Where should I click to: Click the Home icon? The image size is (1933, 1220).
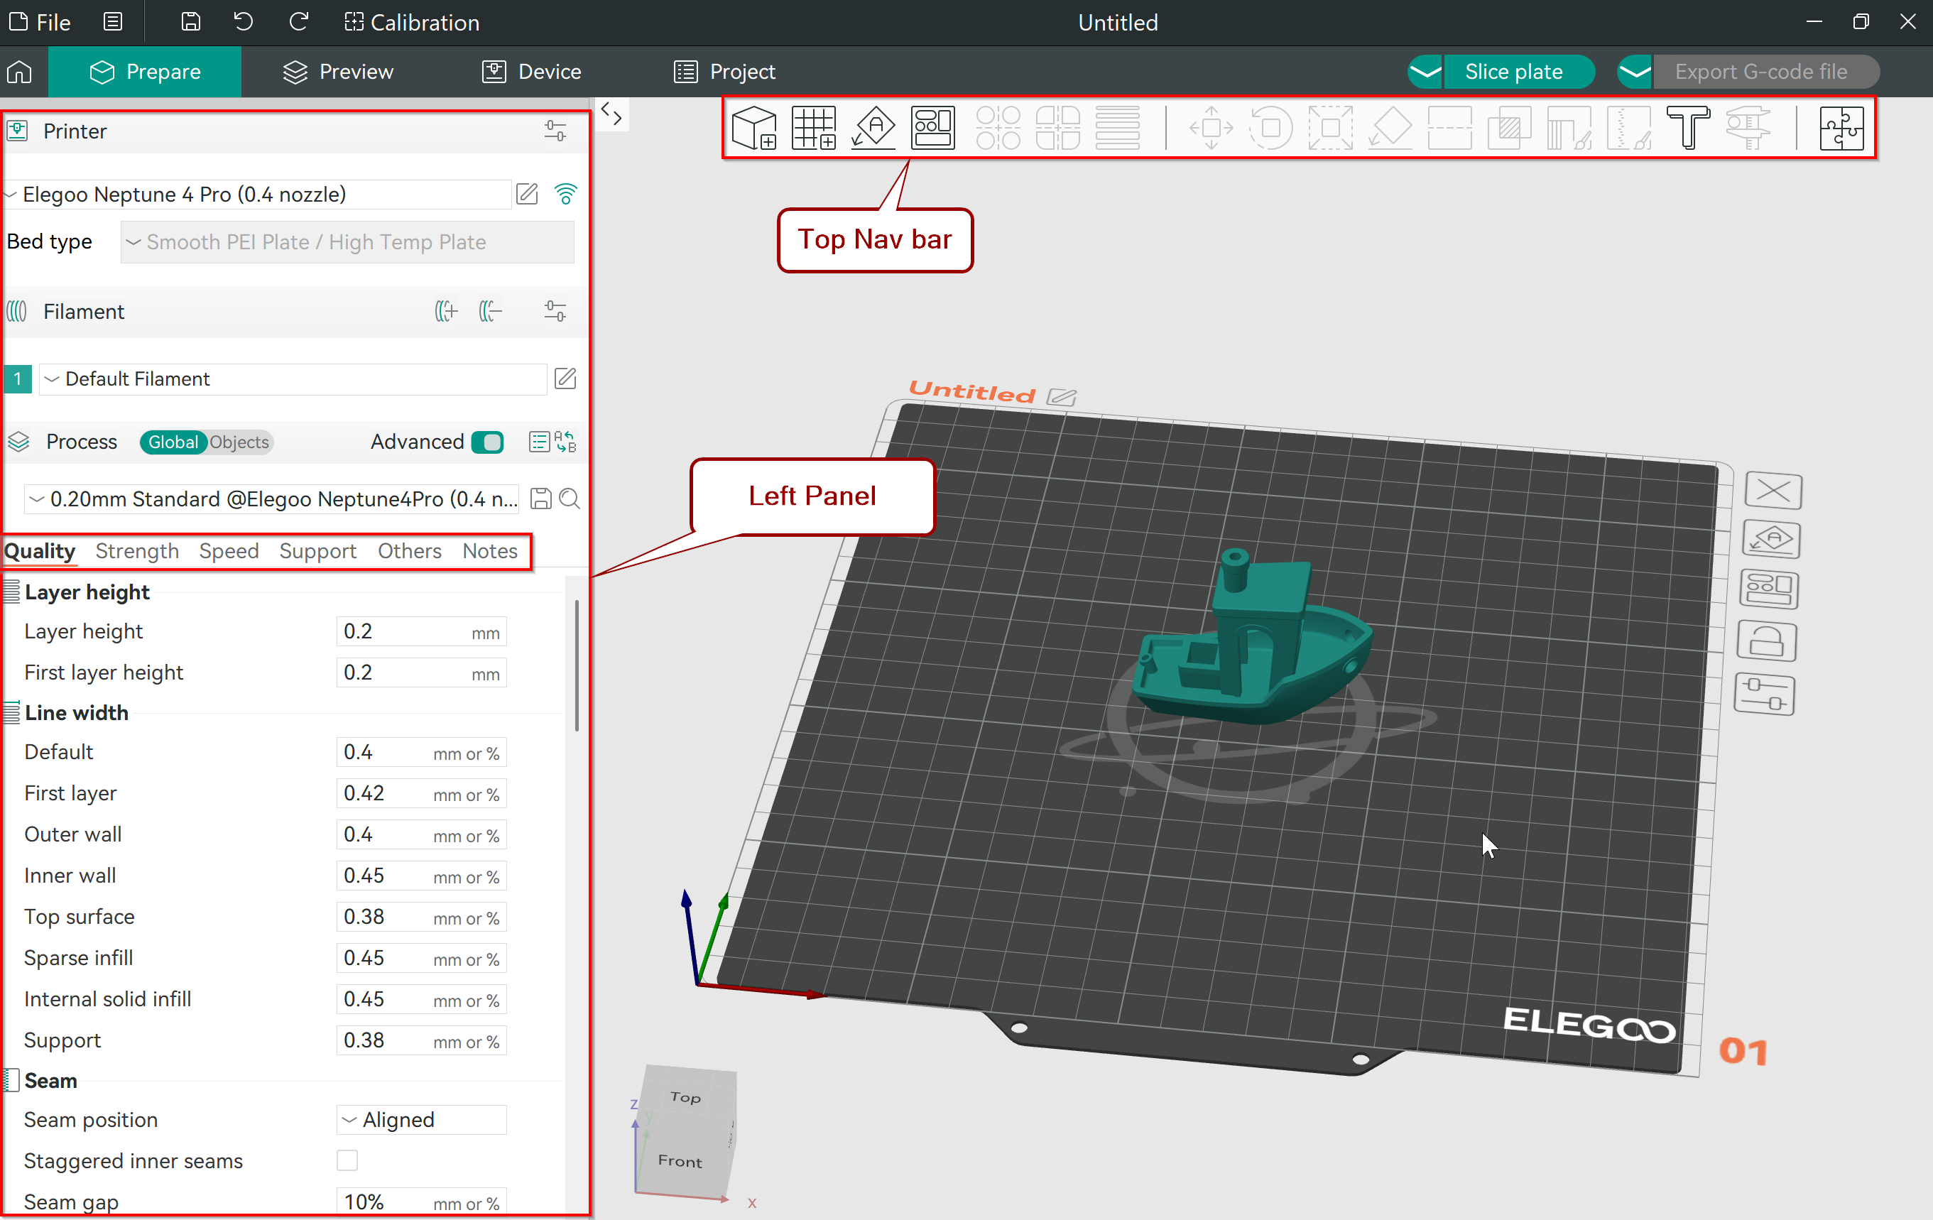[x=19, y=72]
